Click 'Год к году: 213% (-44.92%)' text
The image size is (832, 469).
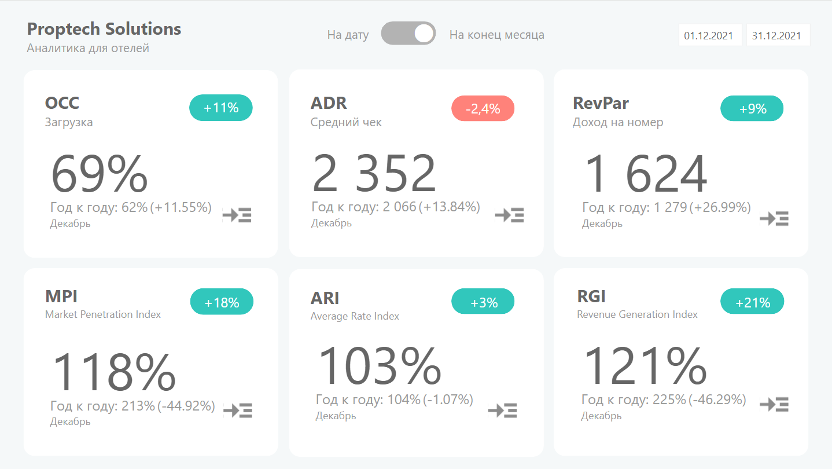tap(132, 406)
